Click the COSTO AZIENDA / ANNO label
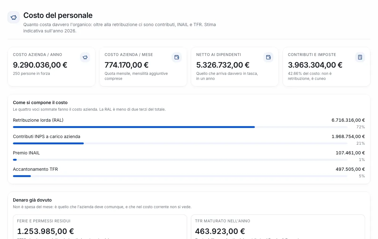The width and height of the screenshot is (378, 239). 37,55
